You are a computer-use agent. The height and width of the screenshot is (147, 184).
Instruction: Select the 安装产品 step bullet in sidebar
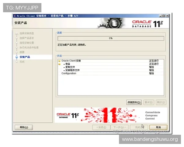[x=17, y=57]
